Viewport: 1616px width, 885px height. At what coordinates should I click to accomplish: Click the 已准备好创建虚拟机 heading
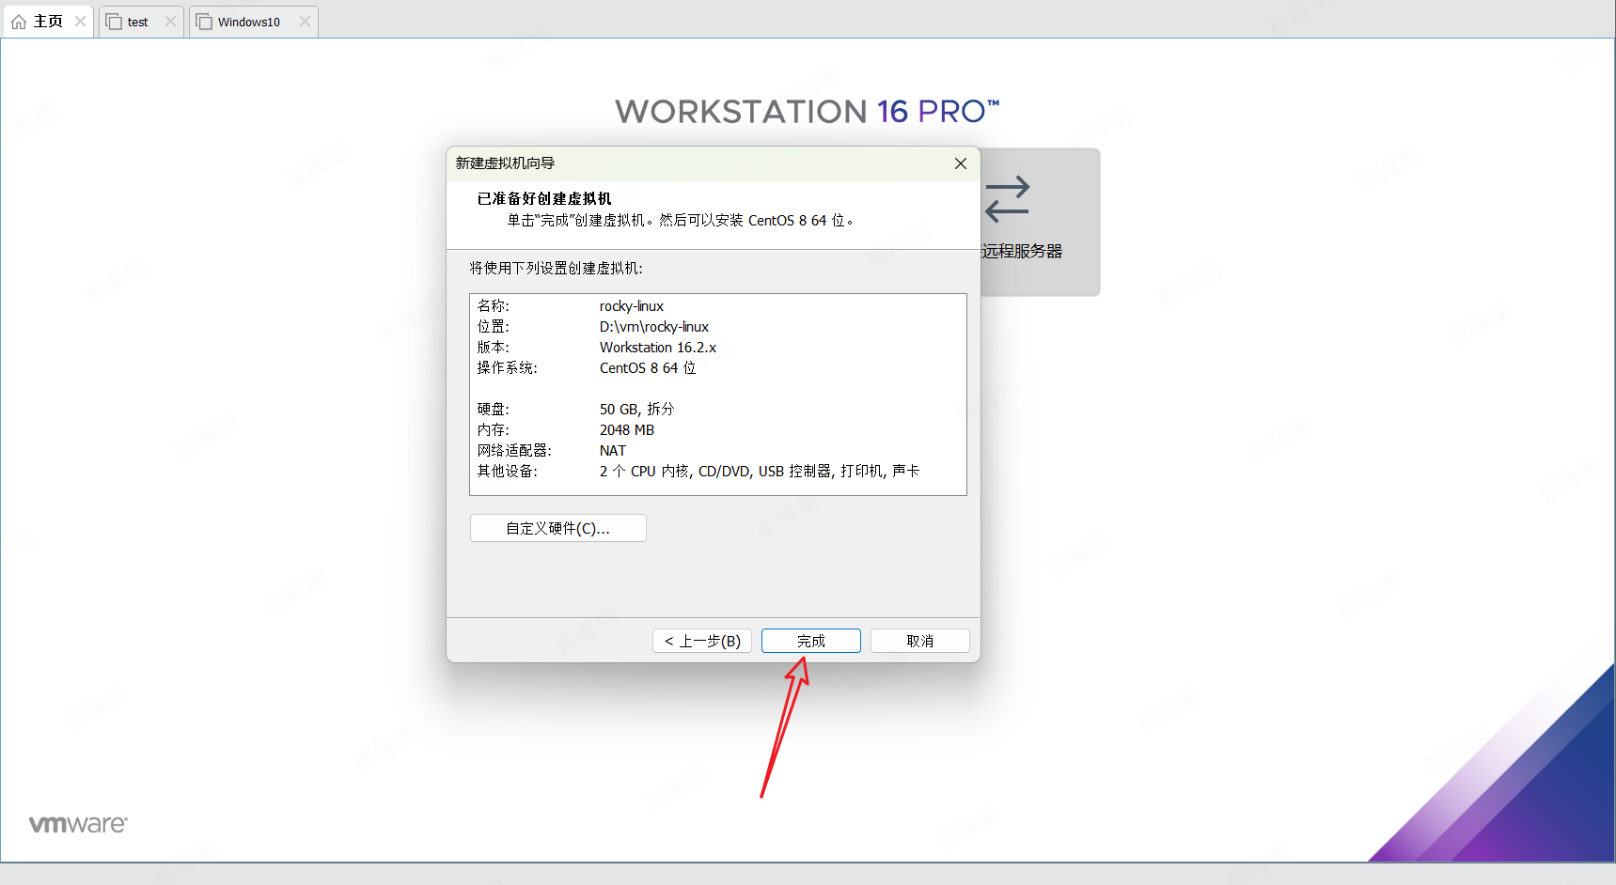point(544,199)
